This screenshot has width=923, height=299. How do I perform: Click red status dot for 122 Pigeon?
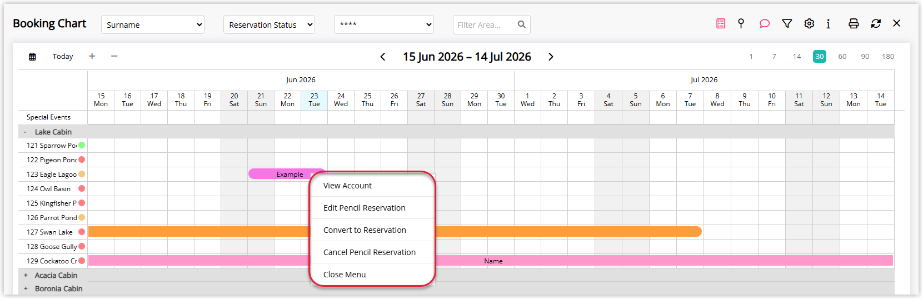[x=82, y=160]
